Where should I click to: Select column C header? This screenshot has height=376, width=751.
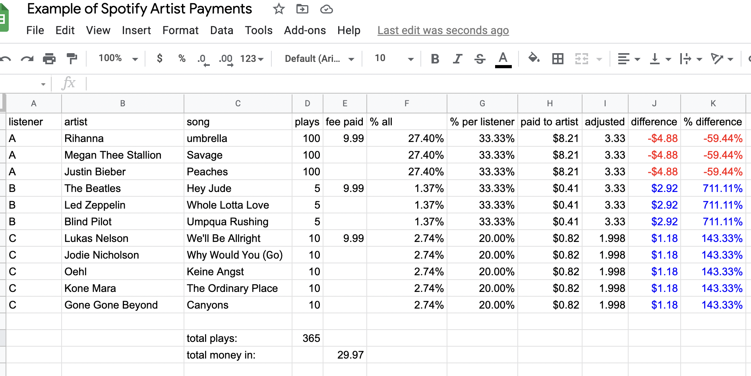(238, 104)
